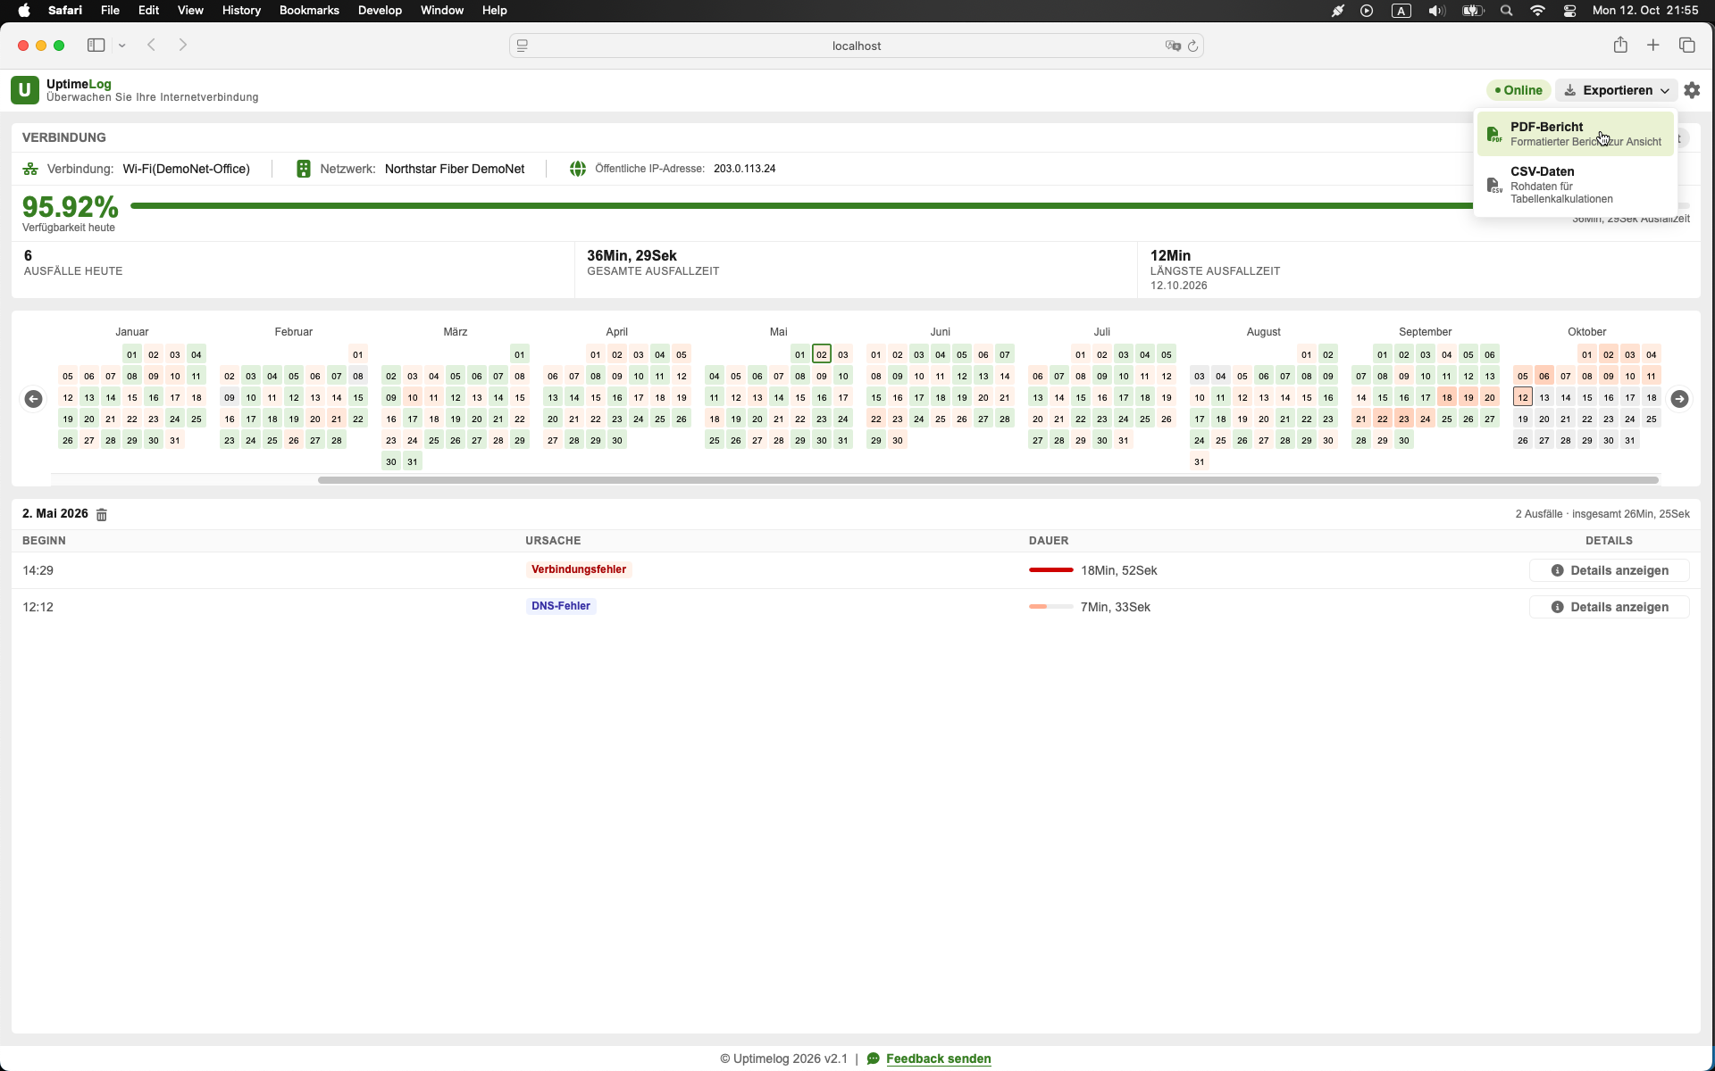Click the globe icon beside public IP

[578, 169]
